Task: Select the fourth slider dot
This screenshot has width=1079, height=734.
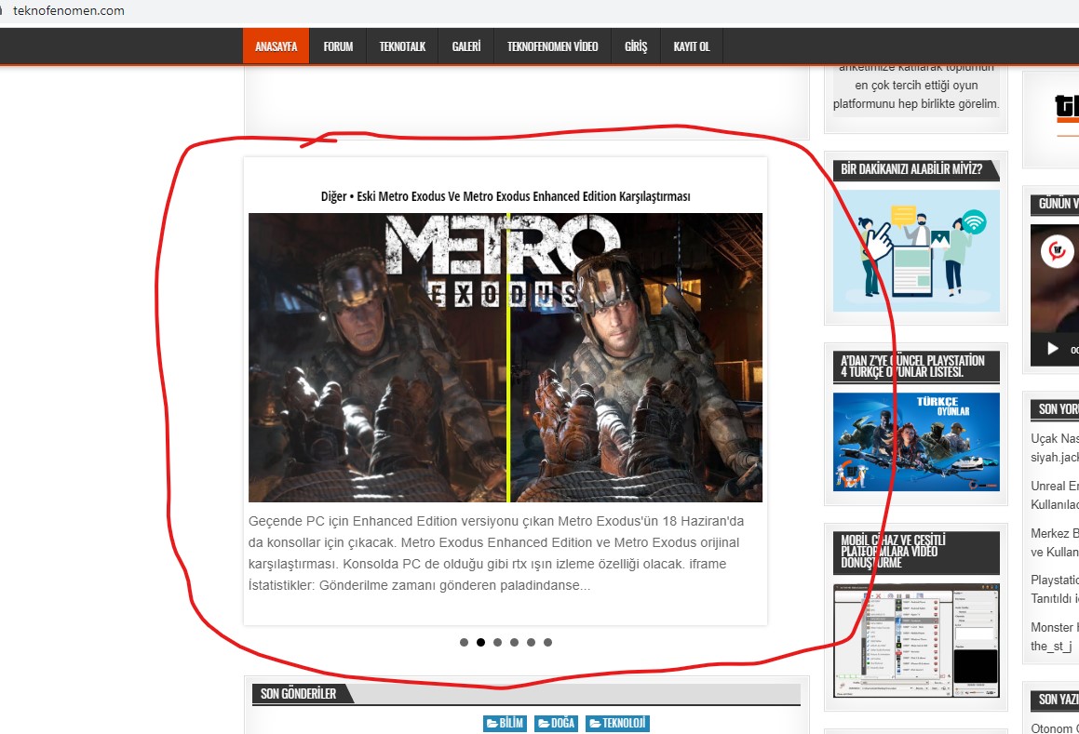Action: click(514, 643)
